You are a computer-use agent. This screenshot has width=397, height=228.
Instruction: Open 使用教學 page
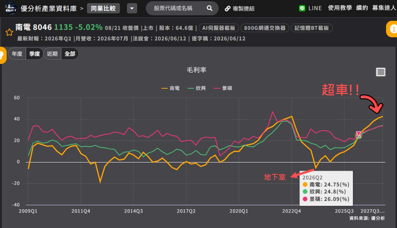[x=340, y=8]
